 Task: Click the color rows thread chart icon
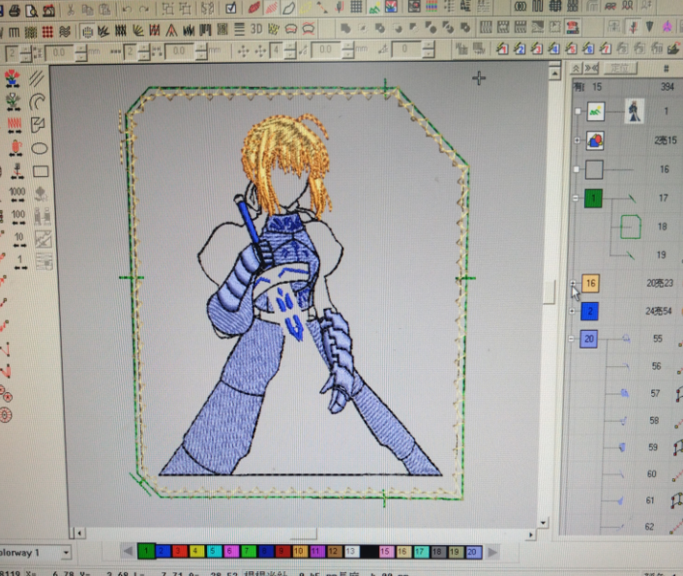click(431, 6)
